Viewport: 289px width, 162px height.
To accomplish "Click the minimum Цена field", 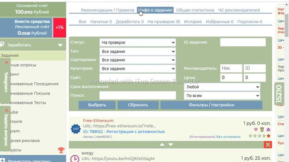I will pos(231,77).
